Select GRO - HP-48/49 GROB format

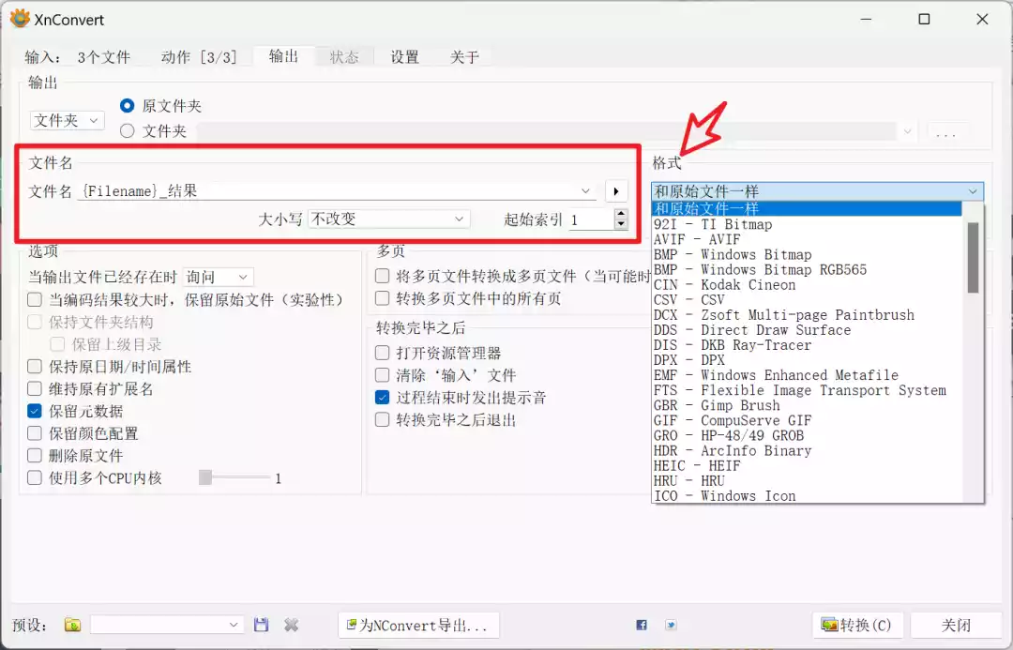click(x=807, y=435)
